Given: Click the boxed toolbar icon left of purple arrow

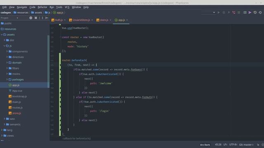Looking at the screenshot, I should click(245, 12).
